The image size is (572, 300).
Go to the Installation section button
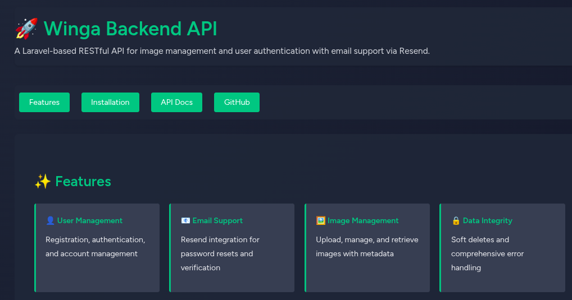(110, 102)
